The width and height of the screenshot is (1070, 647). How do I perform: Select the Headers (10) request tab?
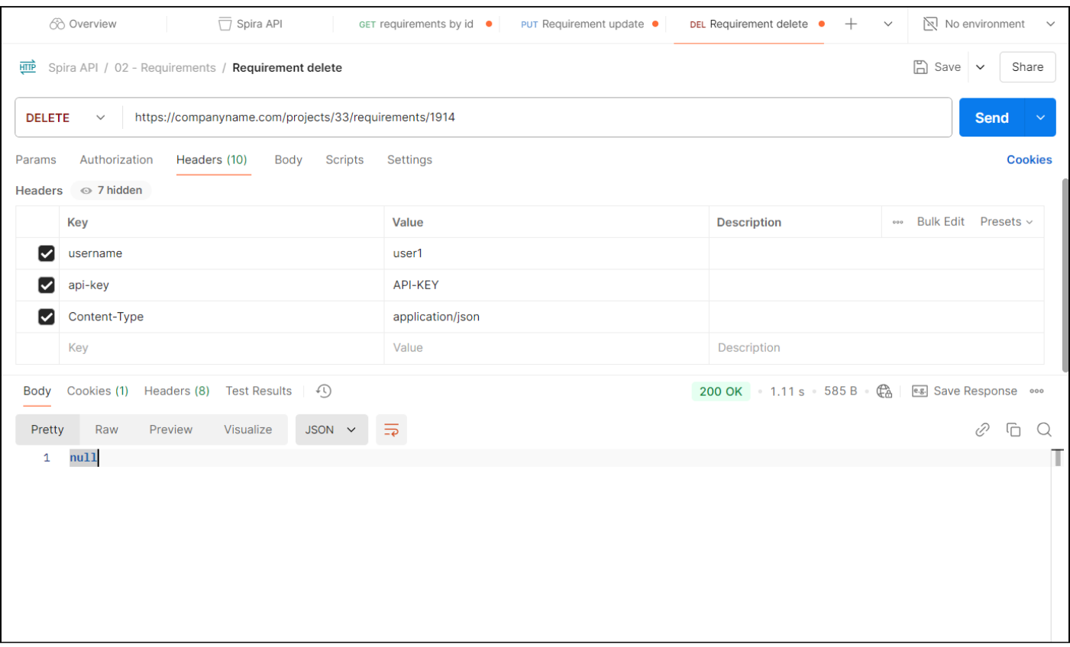212,159
